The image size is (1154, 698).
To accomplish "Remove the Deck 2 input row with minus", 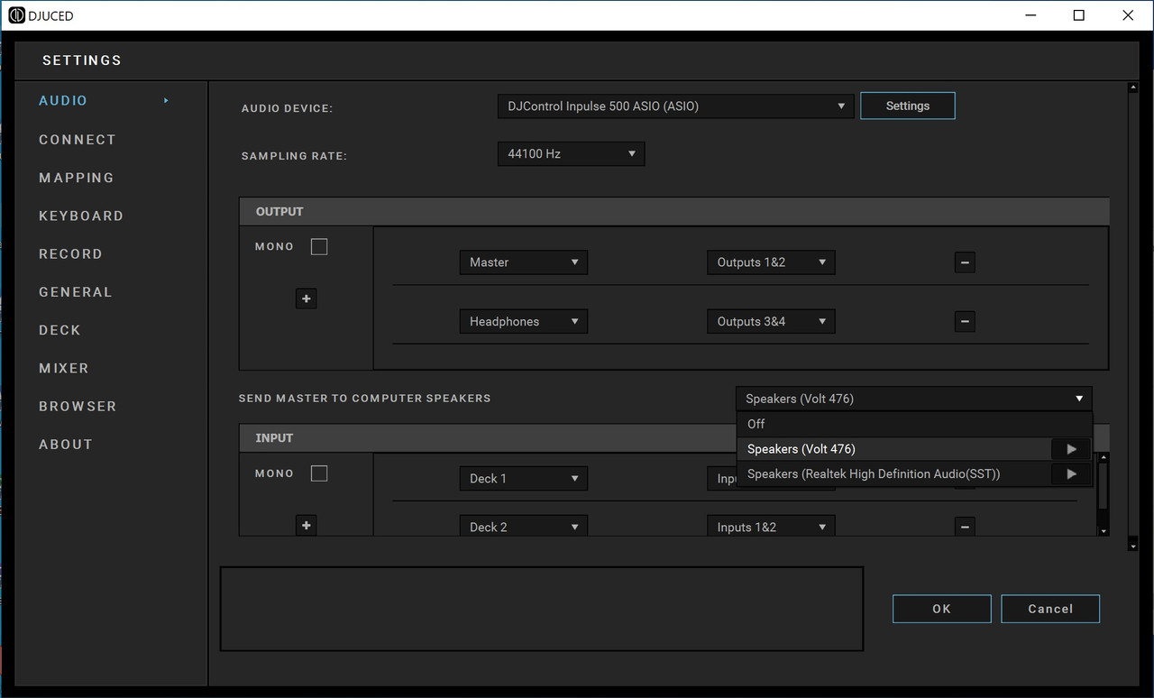I will coord(965,527).
